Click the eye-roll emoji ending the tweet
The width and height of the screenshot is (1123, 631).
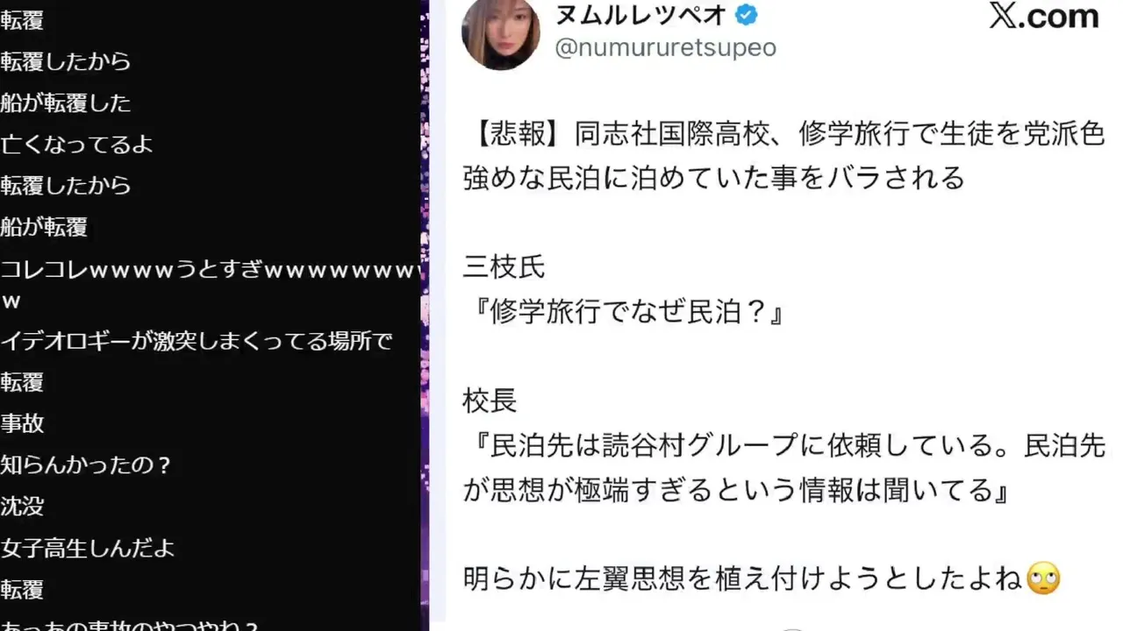point(1043,578)
